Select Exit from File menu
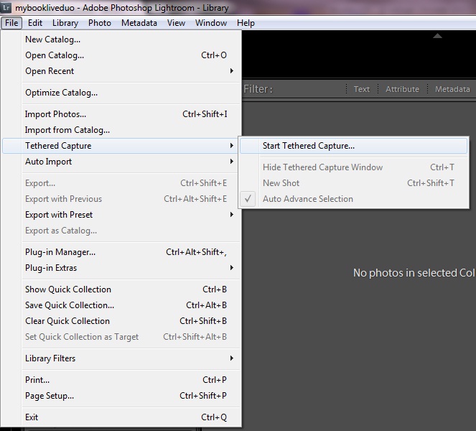476x431 pixels. pos(121,417)
